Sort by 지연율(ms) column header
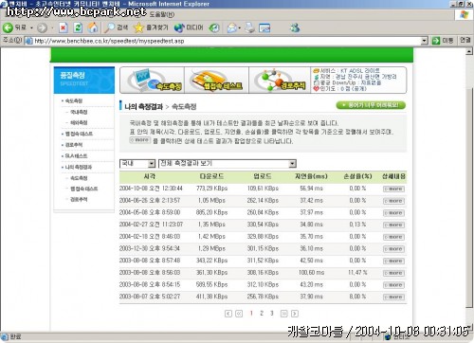The image size is (474, 343). point(311,176)
